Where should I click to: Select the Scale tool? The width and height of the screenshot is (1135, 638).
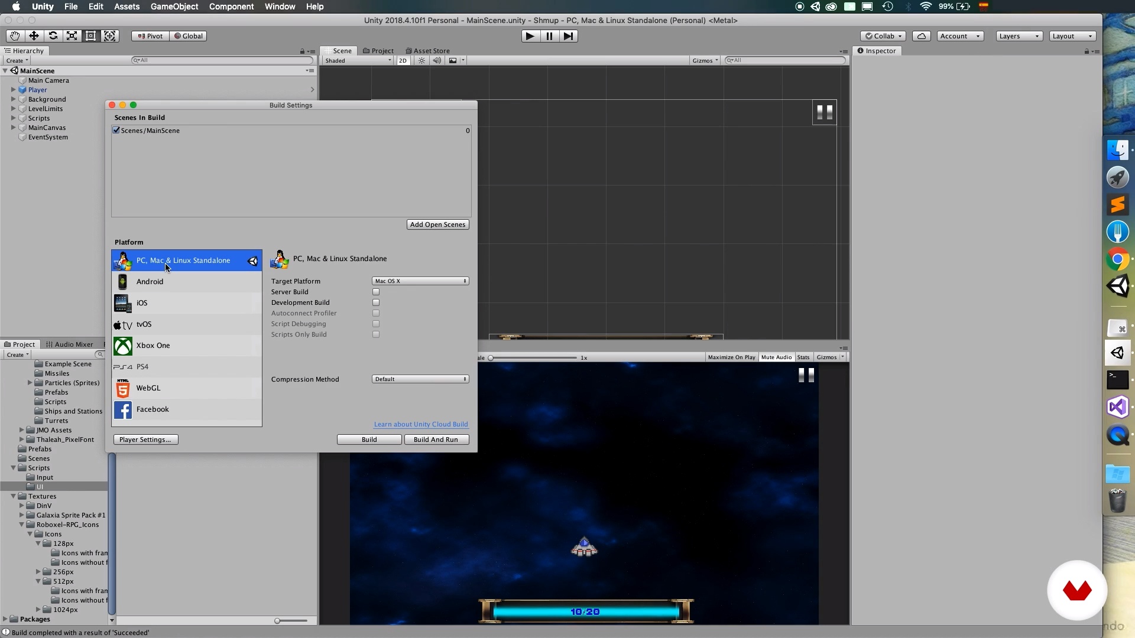[x=72, y=36]
